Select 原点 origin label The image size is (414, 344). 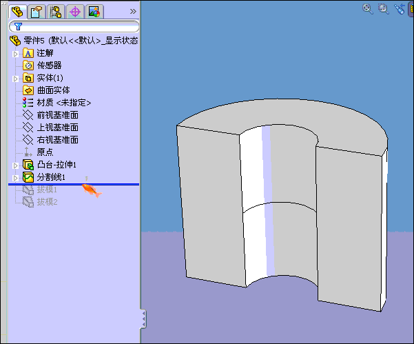click(45, 152)
